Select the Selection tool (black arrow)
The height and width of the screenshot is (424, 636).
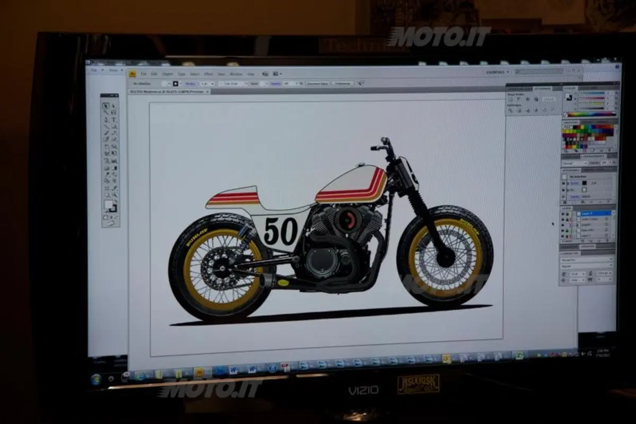point(106,106)
